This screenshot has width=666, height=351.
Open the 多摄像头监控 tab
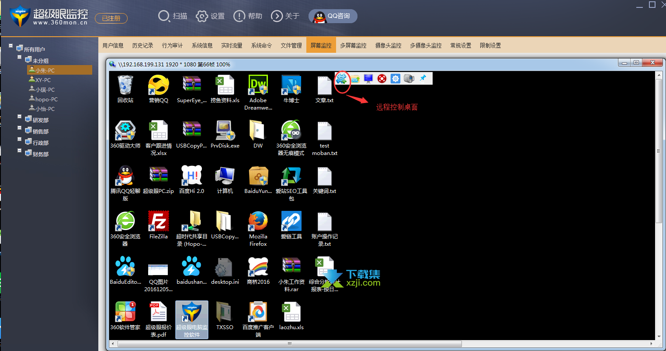(426, 45)
